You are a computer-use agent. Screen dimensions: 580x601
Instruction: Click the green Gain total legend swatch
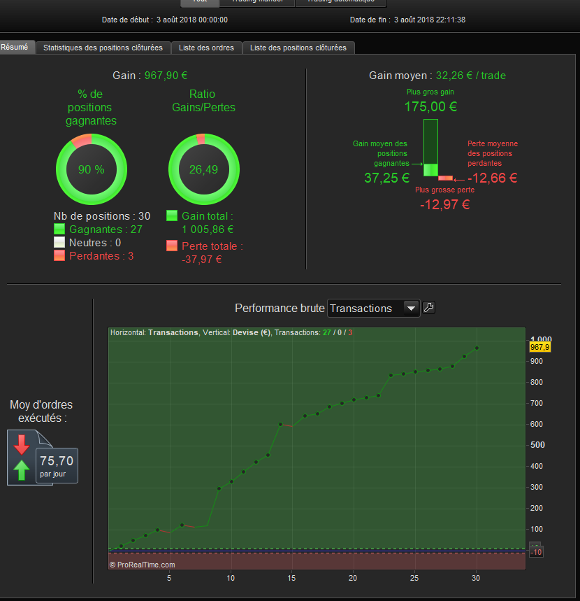[172, 215]
